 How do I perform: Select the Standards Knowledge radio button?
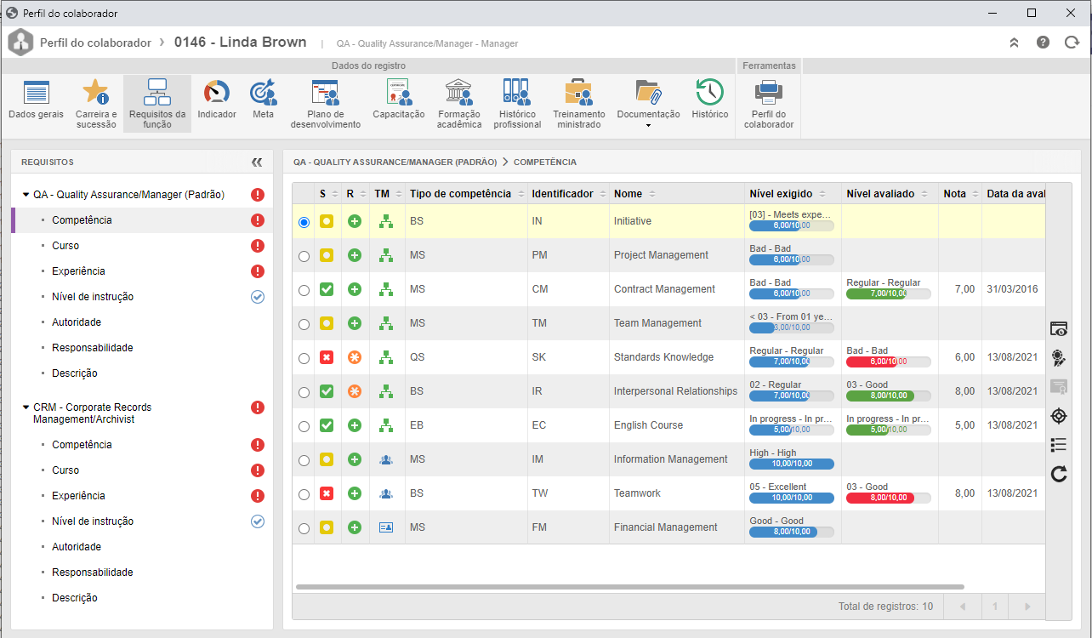304,358
